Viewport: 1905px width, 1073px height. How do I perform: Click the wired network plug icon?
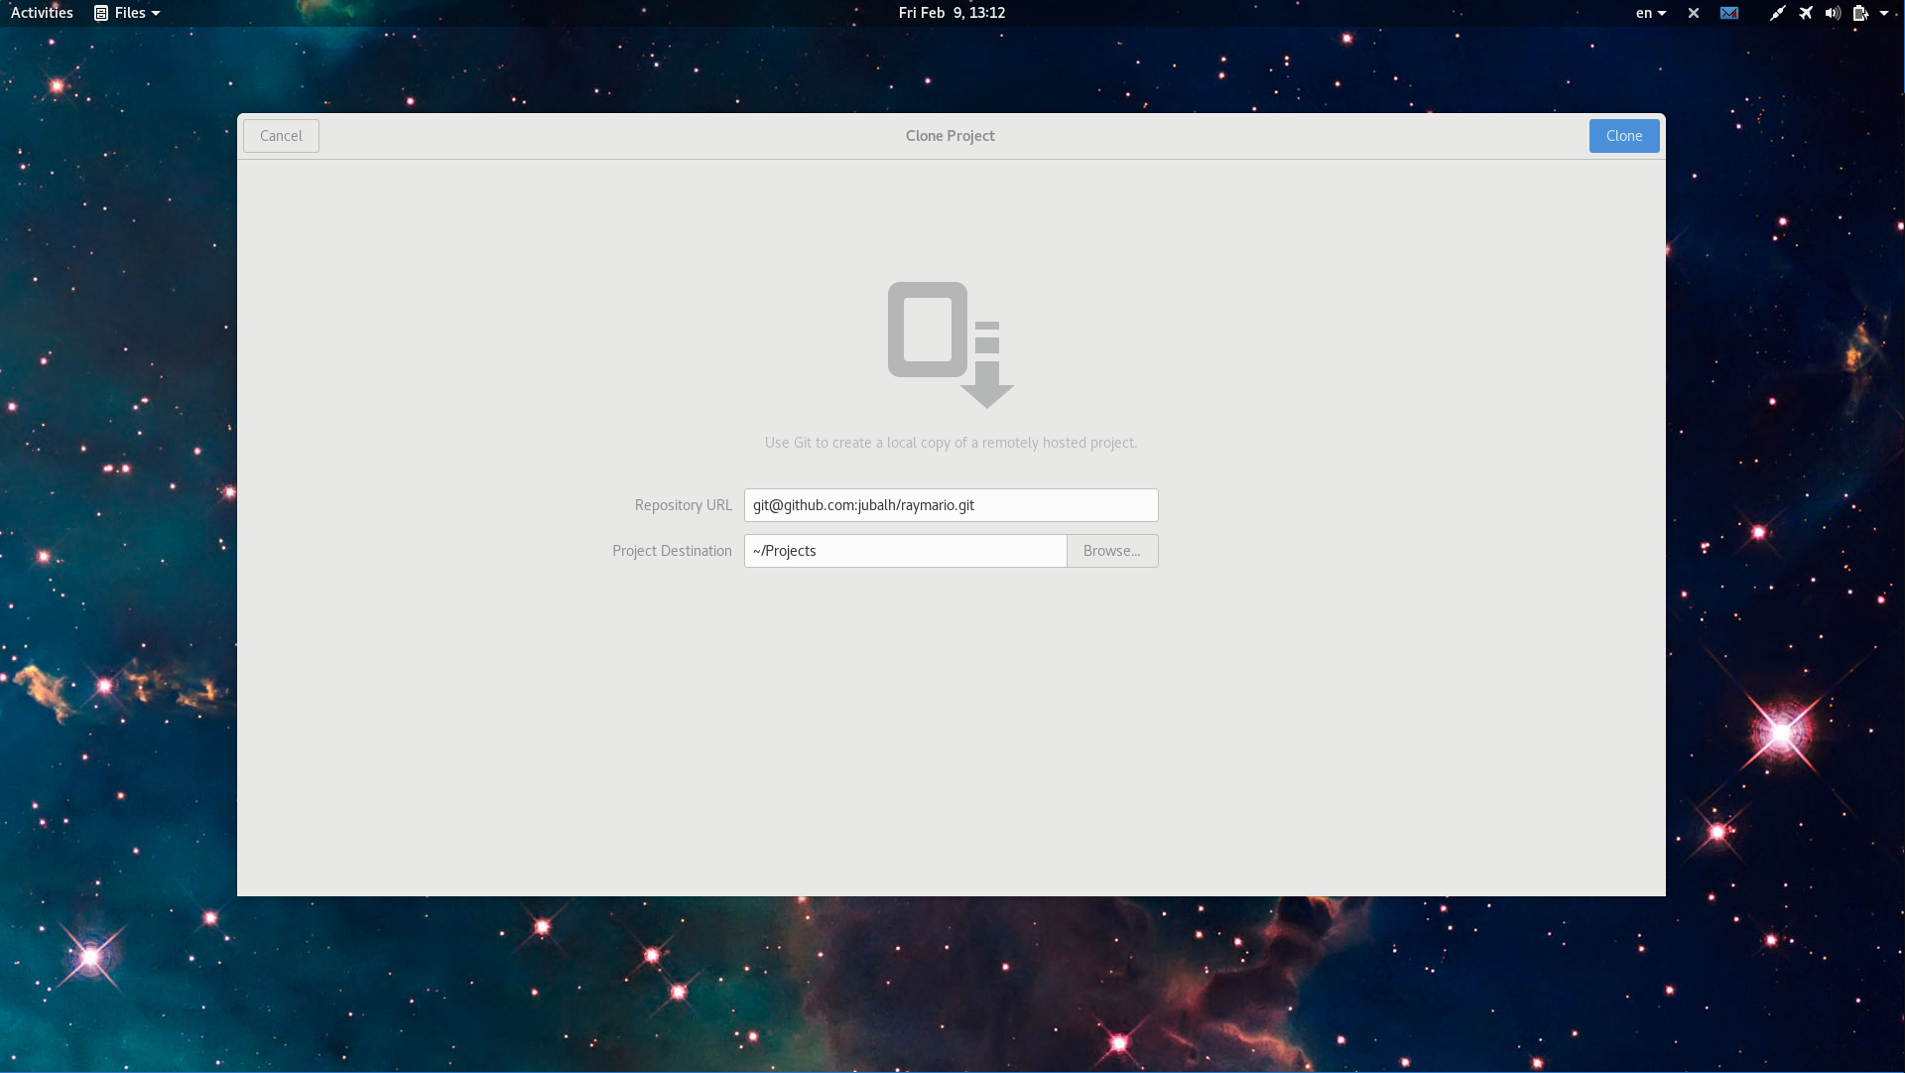(x=1777, y=13)
